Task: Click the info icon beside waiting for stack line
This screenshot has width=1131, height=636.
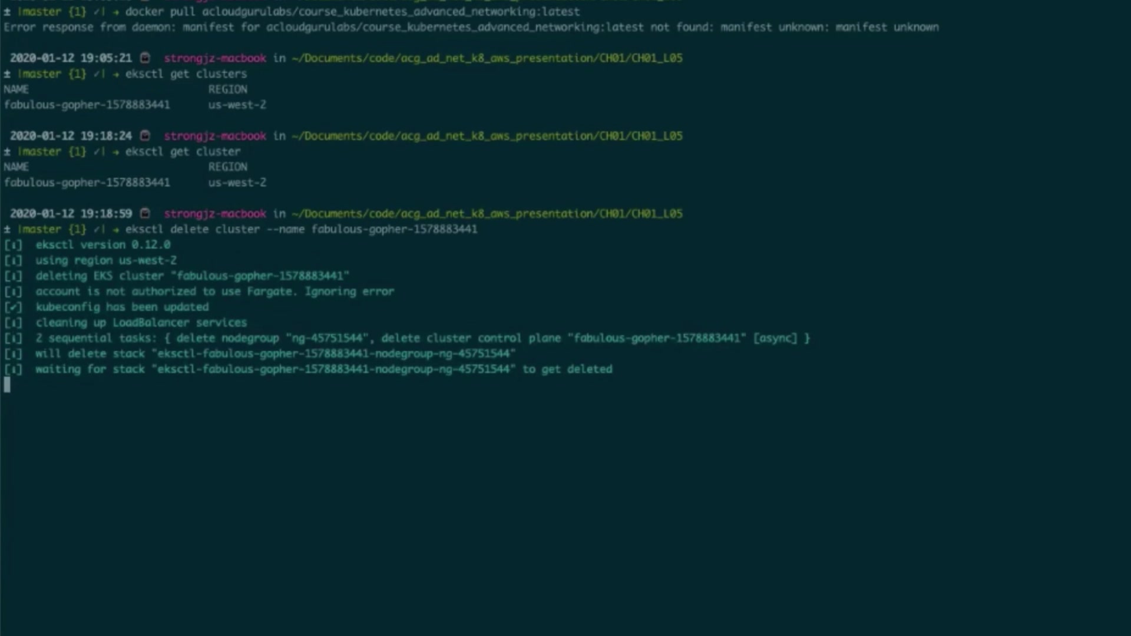Action: point(13,369)
